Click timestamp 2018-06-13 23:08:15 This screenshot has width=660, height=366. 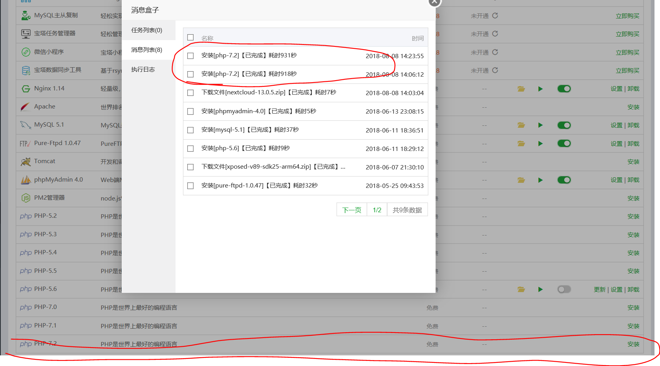395,112
